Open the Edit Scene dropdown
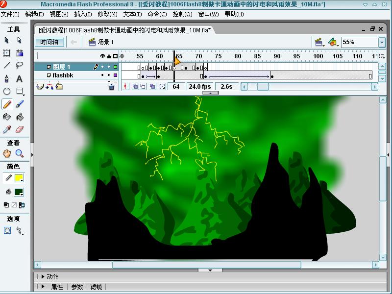The height and width of the screenshot is (294, 392). point(319,42)
